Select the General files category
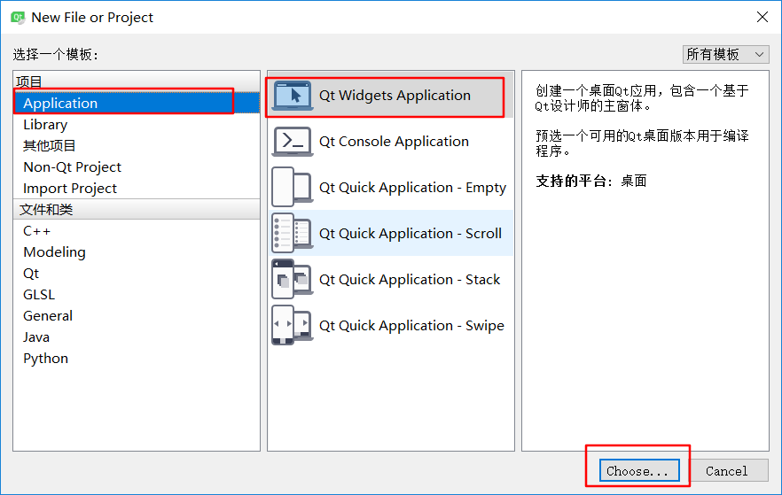The width and height of the screenshot is (782, 495). click(x=137, y=316)
